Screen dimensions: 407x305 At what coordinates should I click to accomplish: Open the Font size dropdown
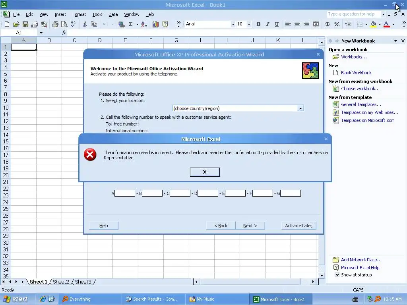click(x=249, y=24)
